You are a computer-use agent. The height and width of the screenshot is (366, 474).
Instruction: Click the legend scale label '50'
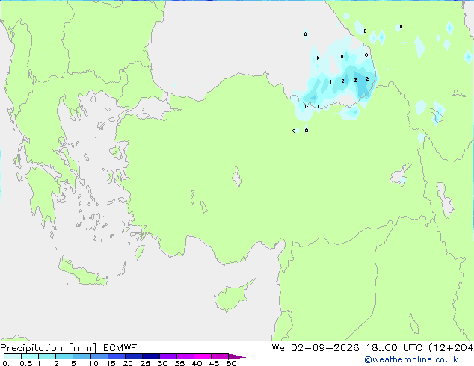232,363
